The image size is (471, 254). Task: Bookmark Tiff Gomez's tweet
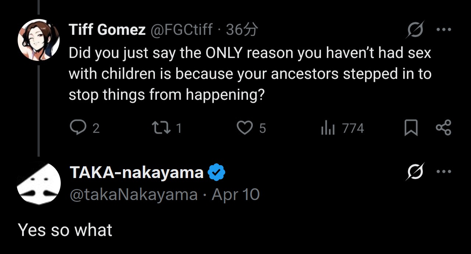tap(411, 128)
